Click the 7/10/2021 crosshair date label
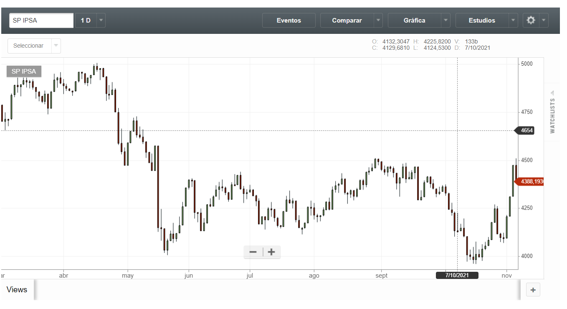The height and width of the screenshot is (309, 567). click(457, 275)
